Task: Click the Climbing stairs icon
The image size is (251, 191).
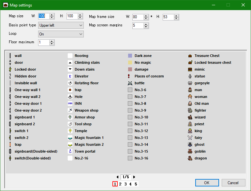Action: 70,62
